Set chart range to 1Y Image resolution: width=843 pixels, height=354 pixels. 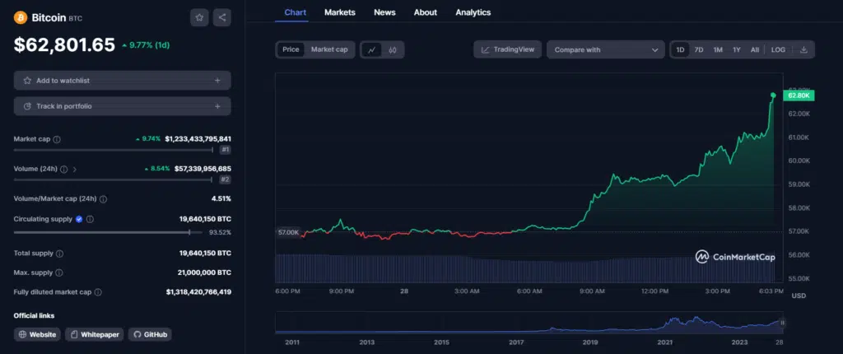[737, 49]
